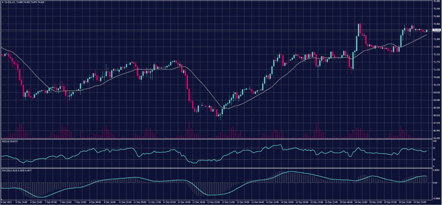
Task: Click the 69.090 level on the price scale
Action: (x=435, y=100)
